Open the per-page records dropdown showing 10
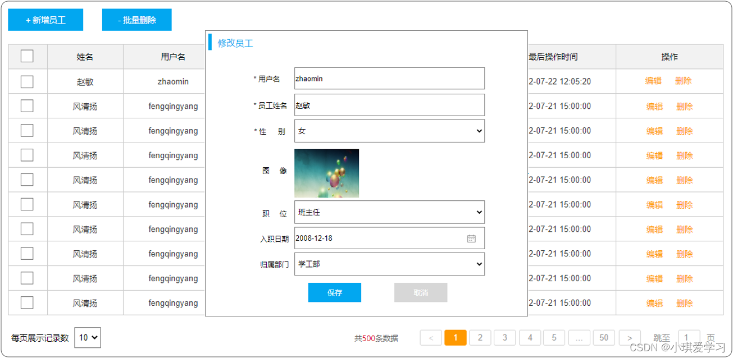 (x=88, y=338)
